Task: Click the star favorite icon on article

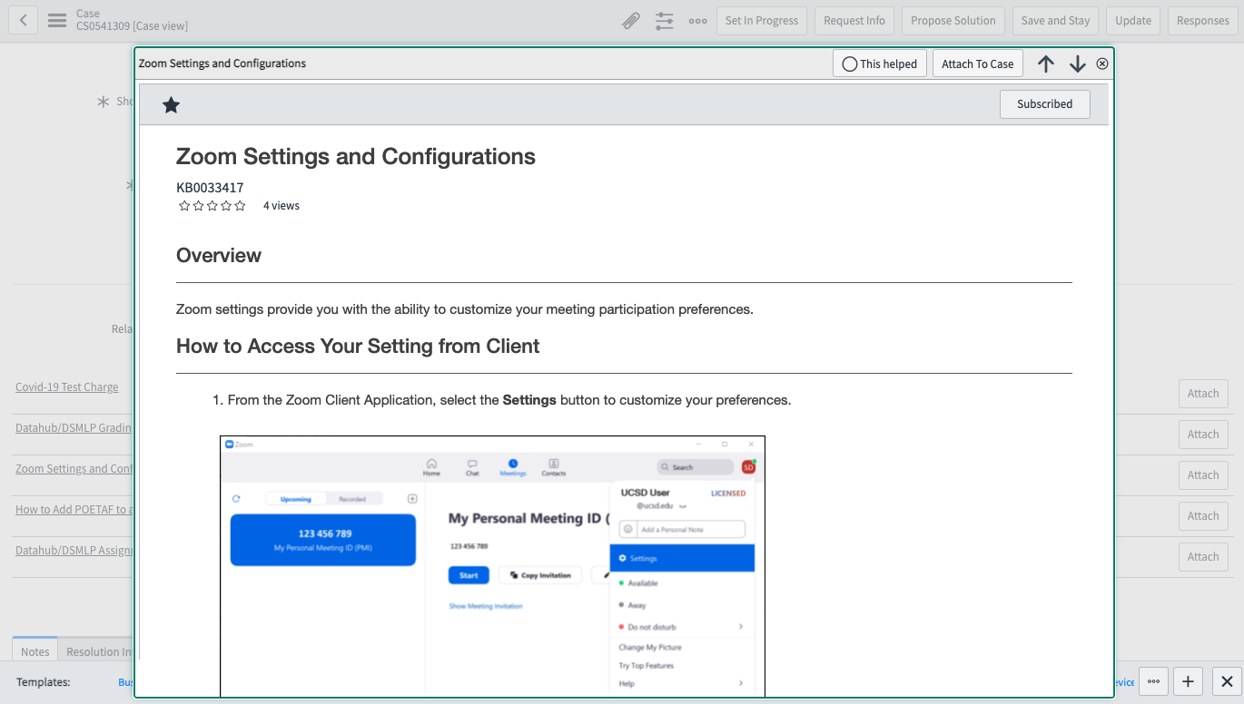Action: (171, 105)
